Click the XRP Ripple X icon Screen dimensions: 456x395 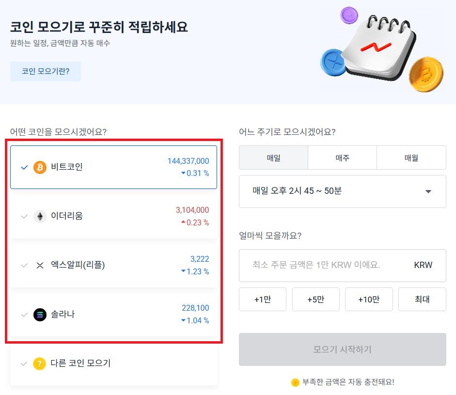click(x=40, y=265)
